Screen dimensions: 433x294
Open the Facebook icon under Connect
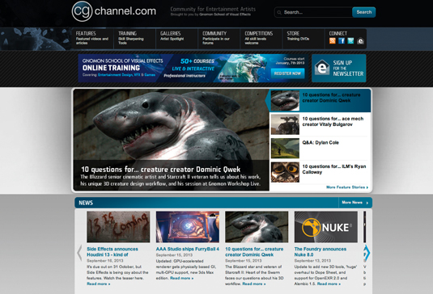click(x=342, y=40)
